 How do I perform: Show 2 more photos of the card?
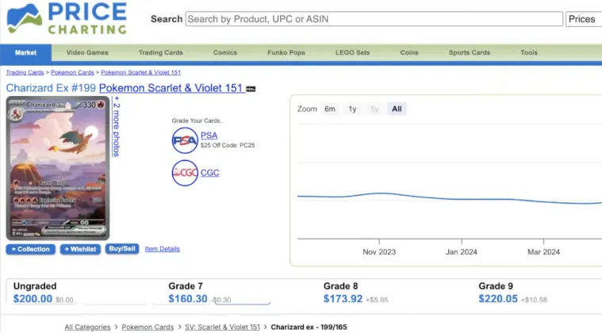(x=116, y=127)
